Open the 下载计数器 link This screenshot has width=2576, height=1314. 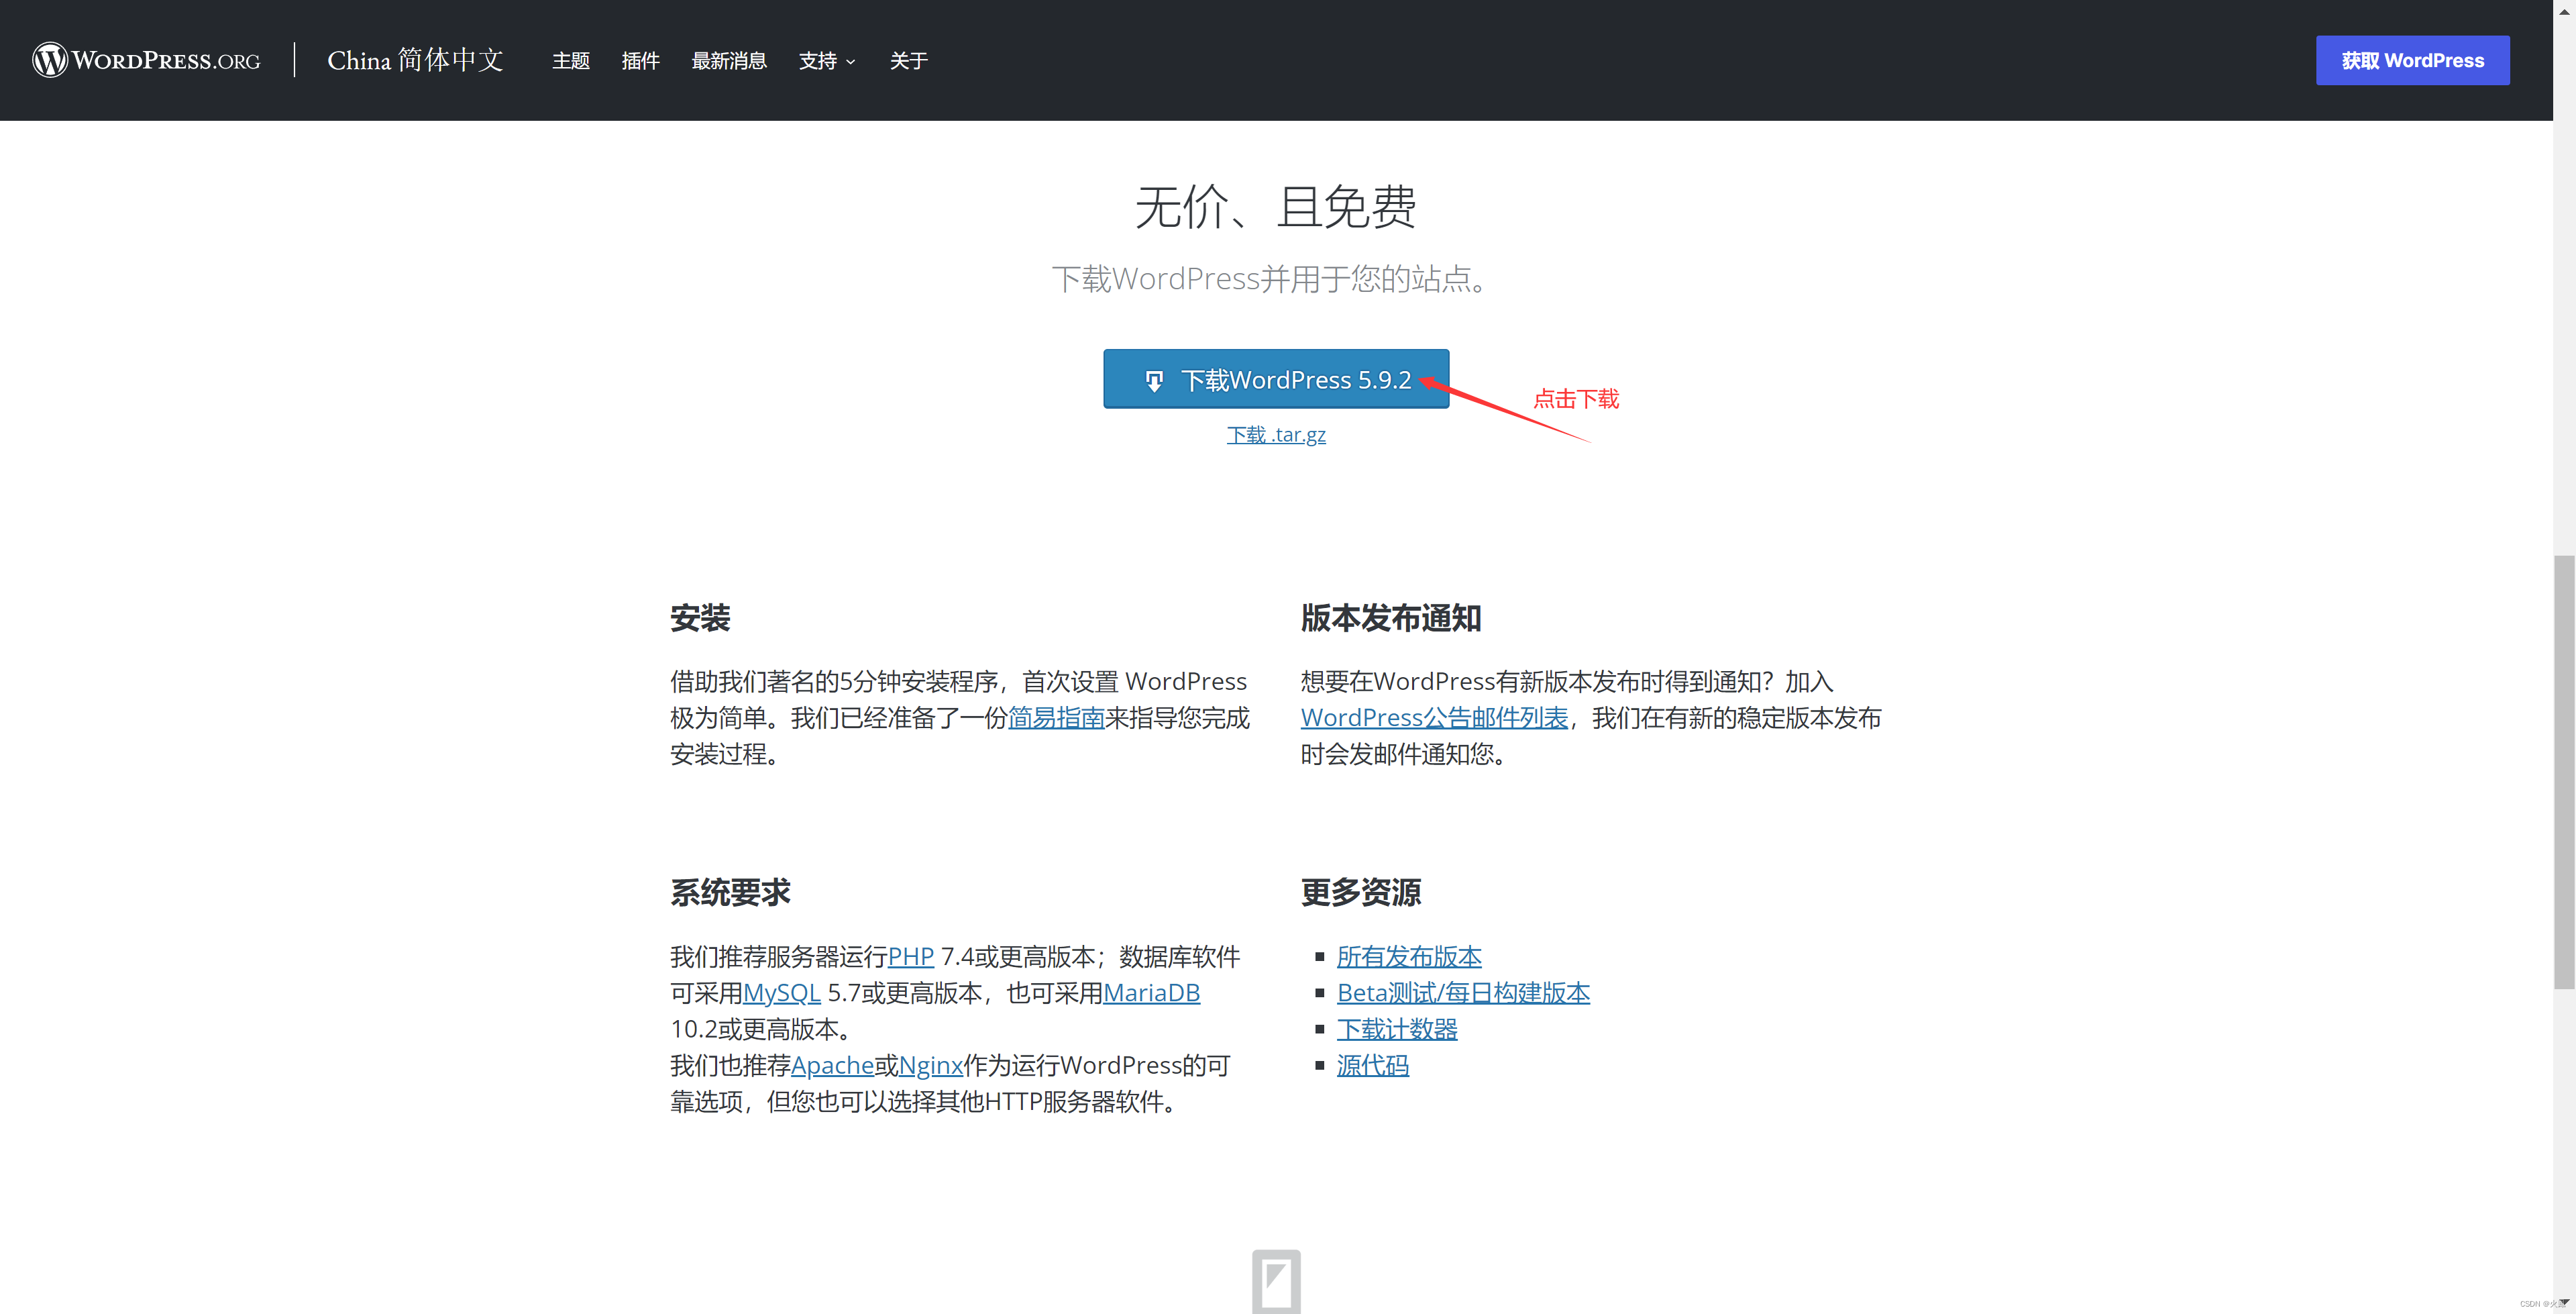[1397, 1029]
